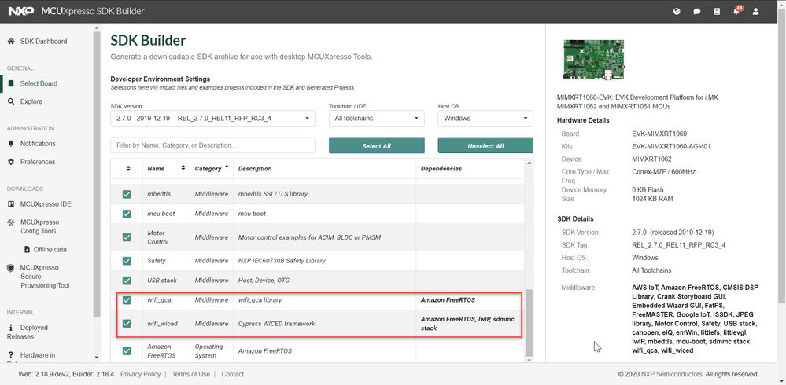Click the Explore magnifier icon
This screenshot has width=786, height=385.
[11, 101]
